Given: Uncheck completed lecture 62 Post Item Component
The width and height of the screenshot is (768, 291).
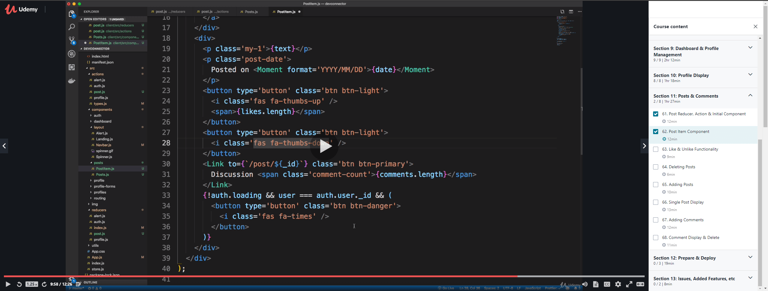Looking at the screenshot, I should point(656,132).
